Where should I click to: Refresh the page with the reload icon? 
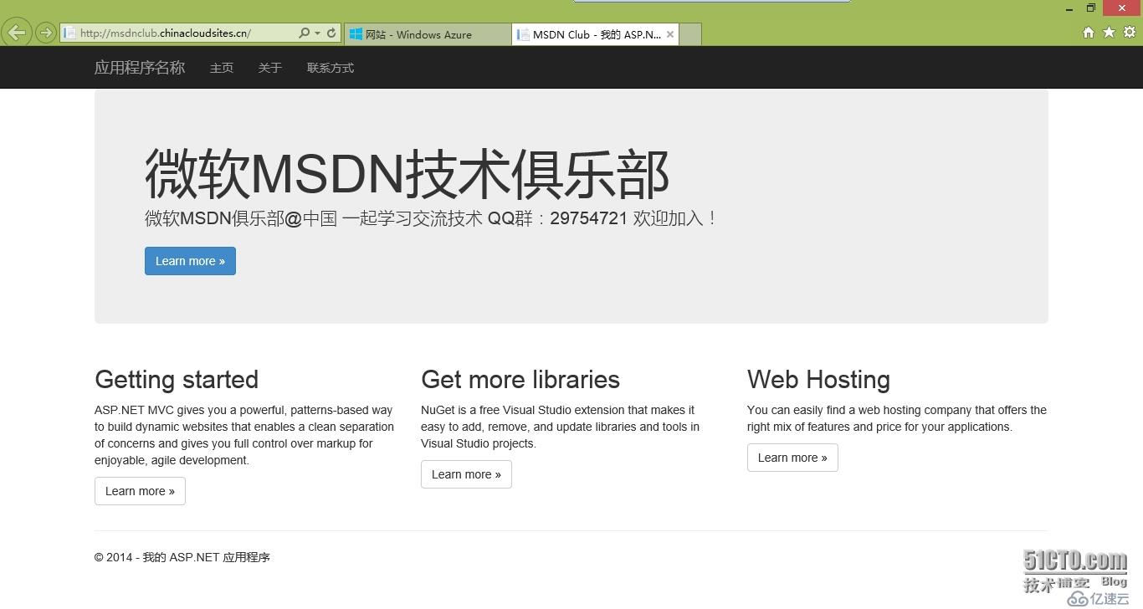[331, 33]
